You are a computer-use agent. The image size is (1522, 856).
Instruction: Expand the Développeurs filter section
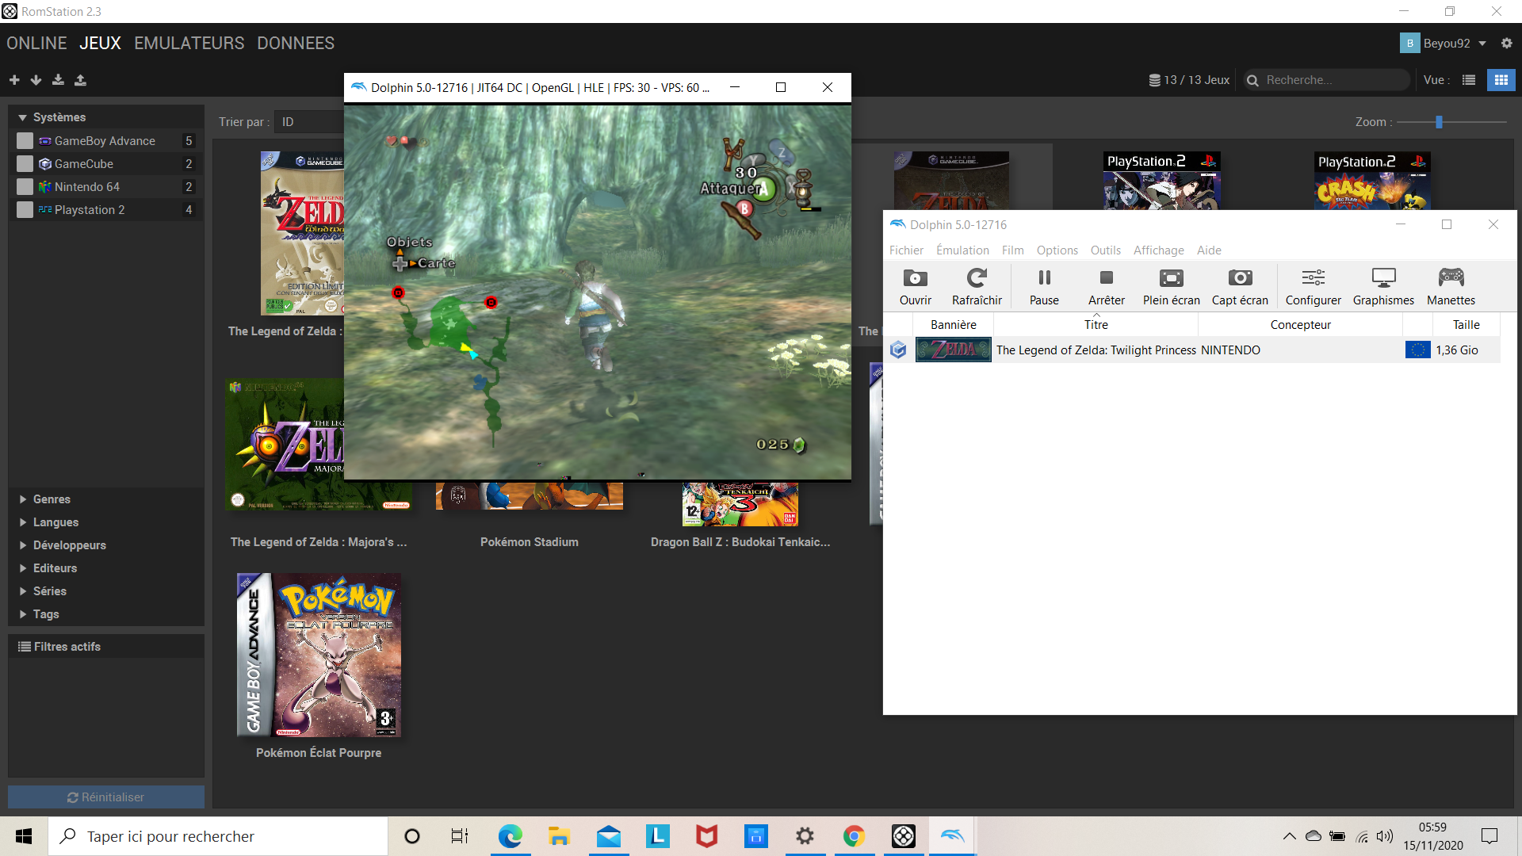tap(23, 545)
